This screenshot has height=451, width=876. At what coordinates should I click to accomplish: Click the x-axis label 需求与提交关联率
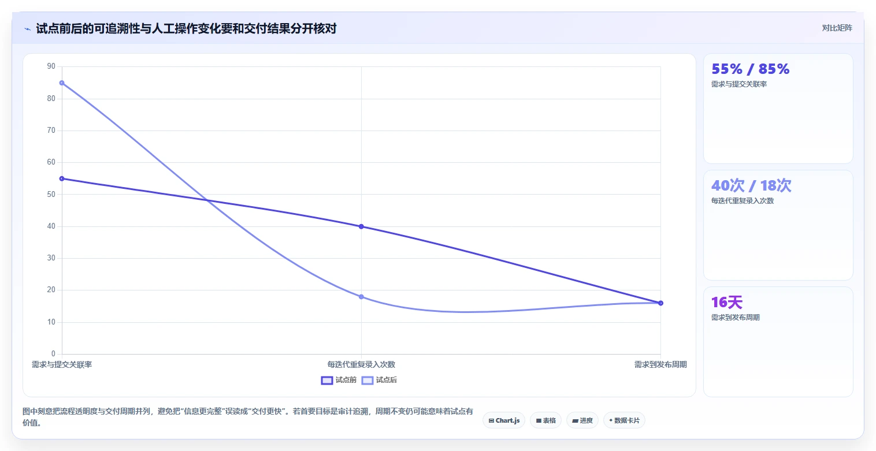pyautogui.click(x=62, y=364)
